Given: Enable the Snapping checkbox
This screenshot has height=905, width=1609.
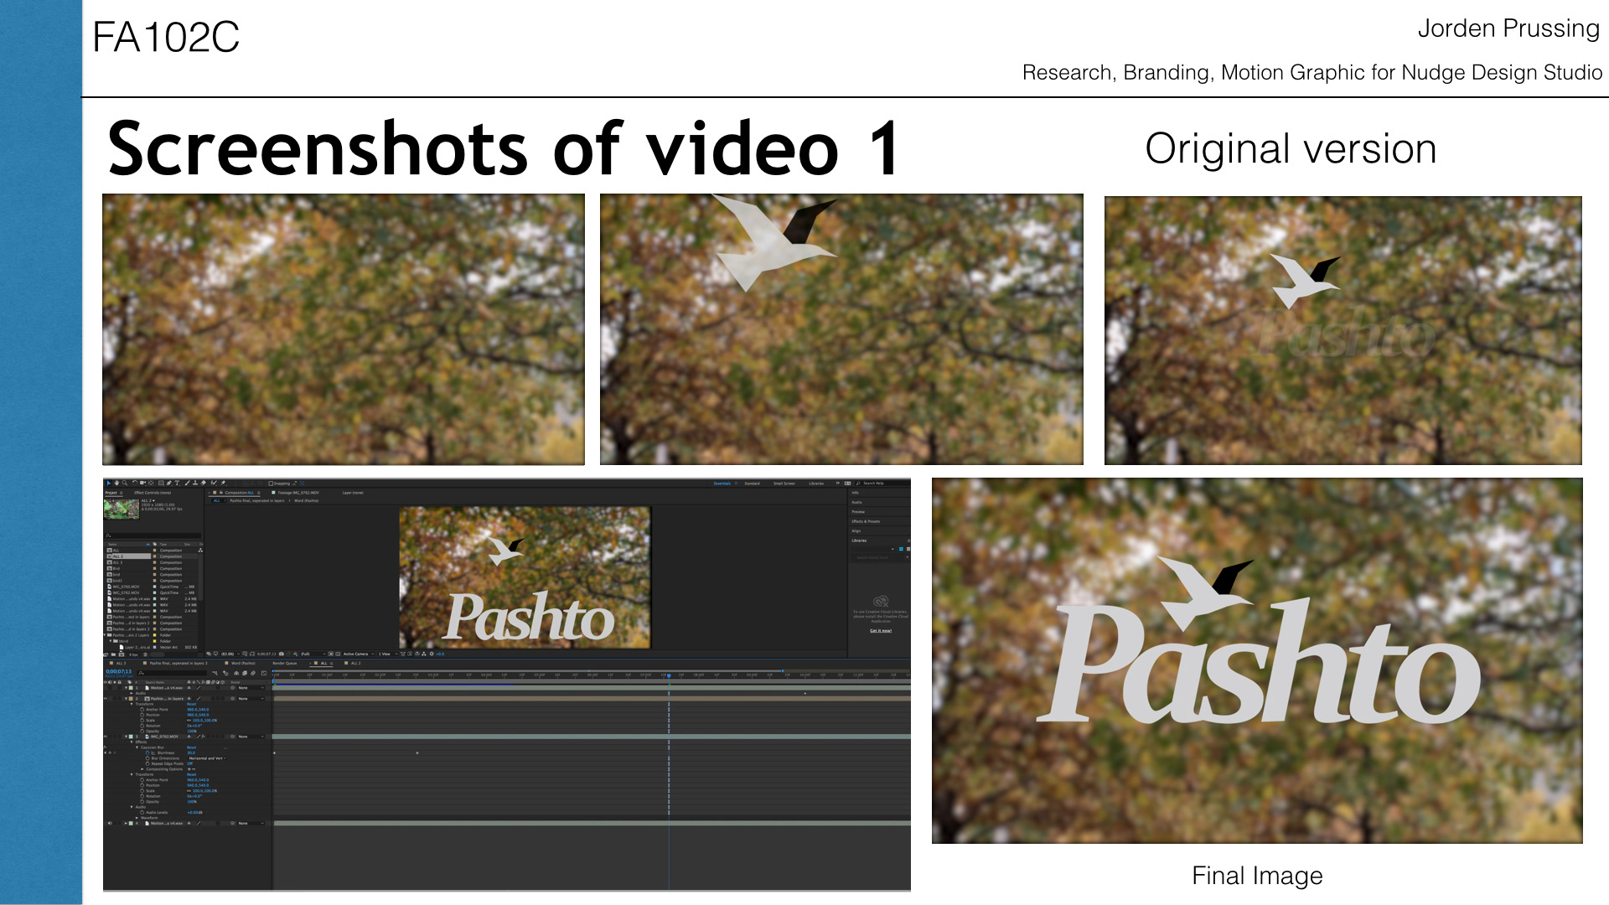Looking at the screenshot, I should (271, 484).
